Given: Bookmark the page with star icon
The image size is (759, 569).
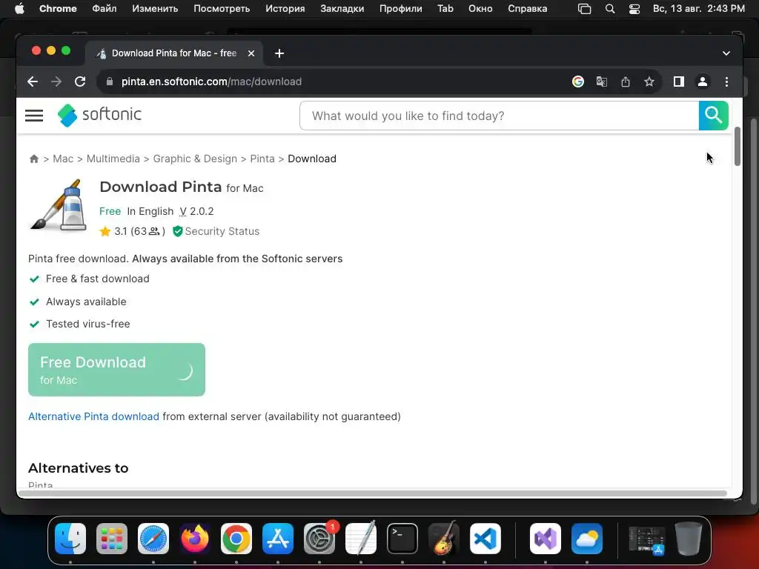Looking at the screenshot, I should (649, 81).
